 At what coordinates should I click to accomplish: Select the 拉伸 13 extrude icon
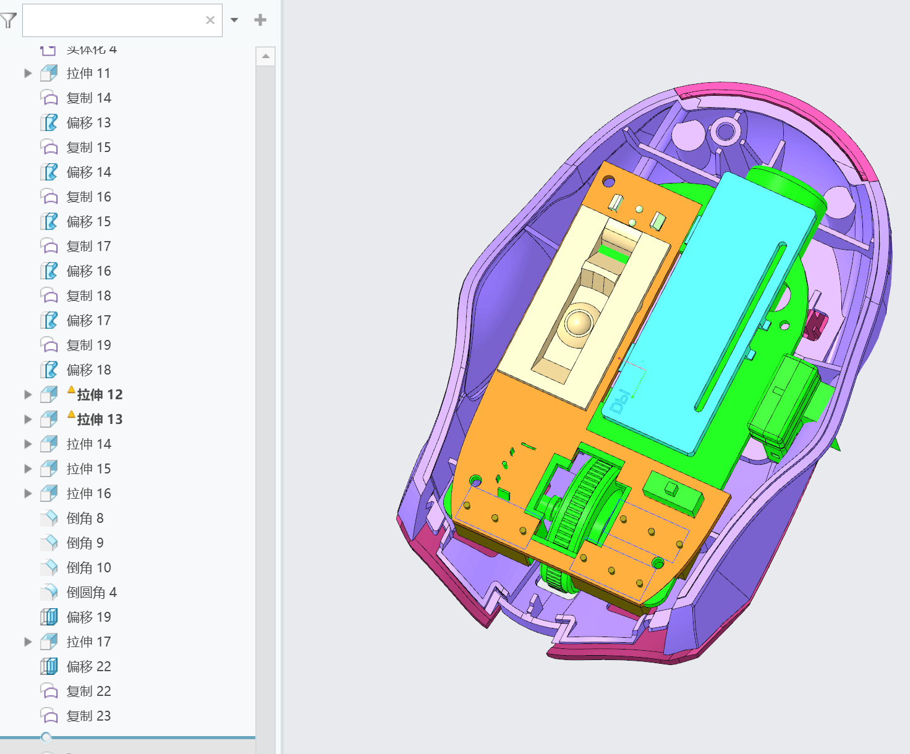[49, 419]
